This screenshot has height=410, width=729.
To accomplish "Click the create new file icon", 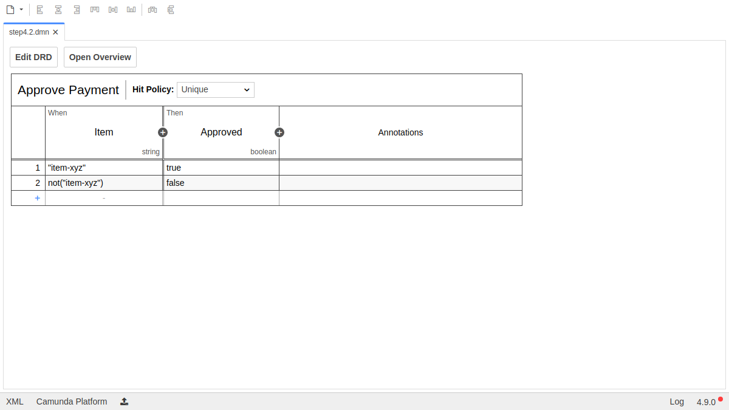I will point(10,10).
